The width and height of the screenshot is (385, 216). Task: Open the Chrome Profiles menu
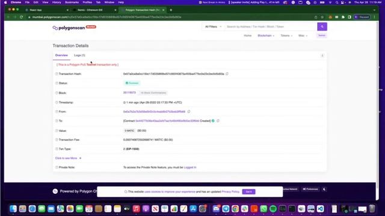point(87,2)
